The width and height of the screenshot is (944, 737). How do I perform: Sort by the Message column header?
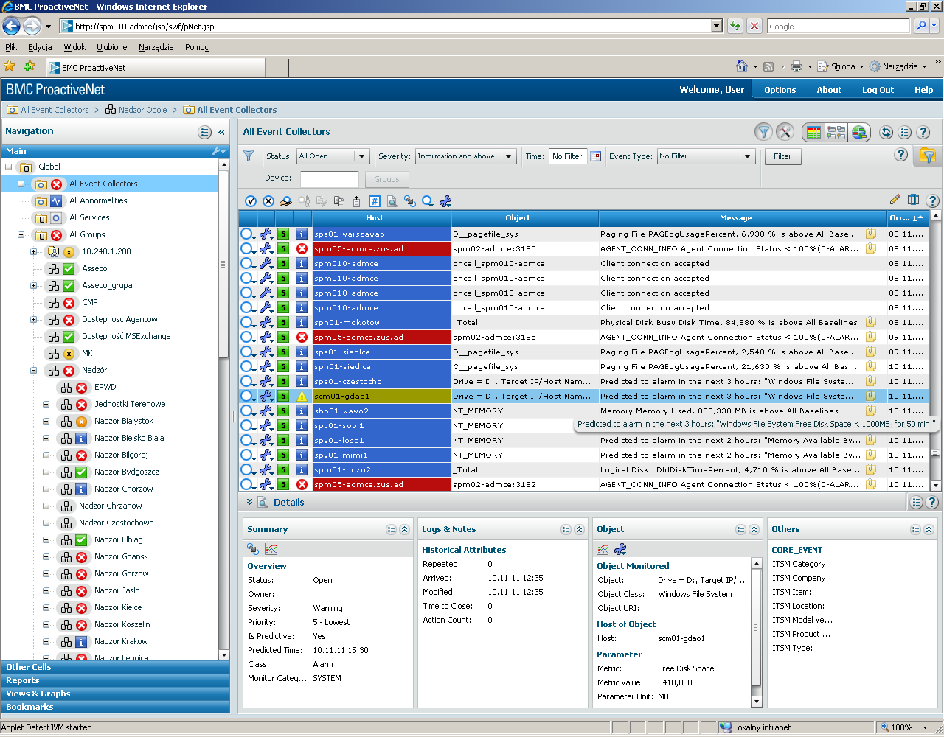pyautogui.click(x=743, y=217)
